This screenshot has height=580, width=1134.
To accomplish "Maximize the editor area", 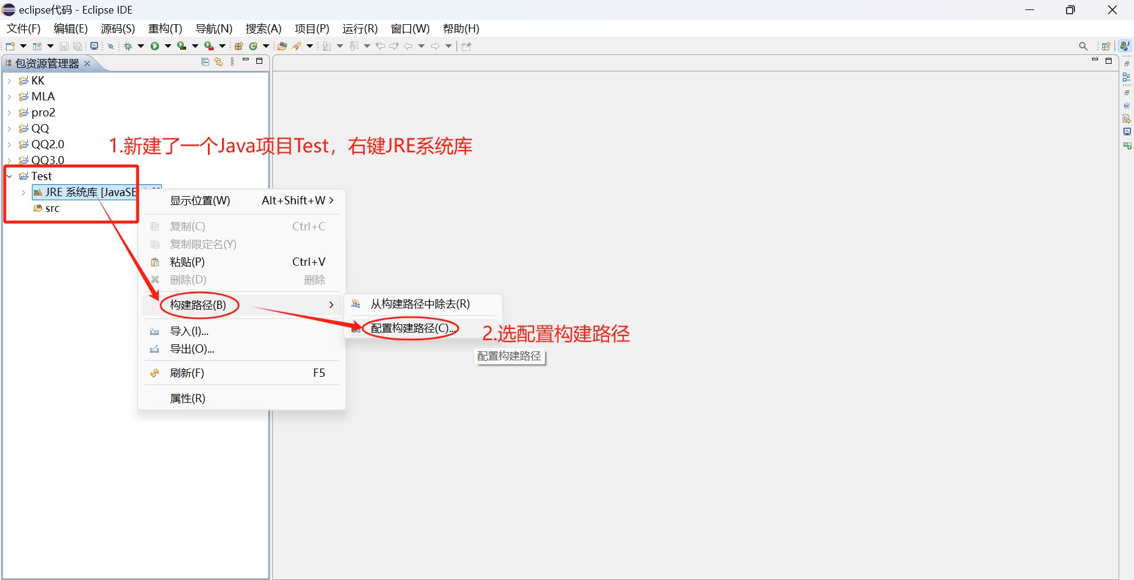I will pos(1109,60).
